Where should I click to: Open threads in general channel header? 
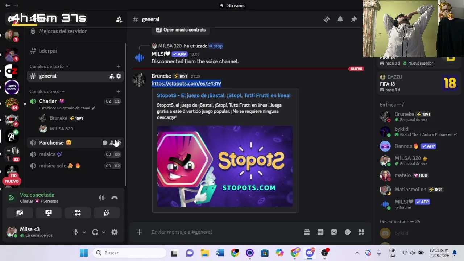pos(327,19)
